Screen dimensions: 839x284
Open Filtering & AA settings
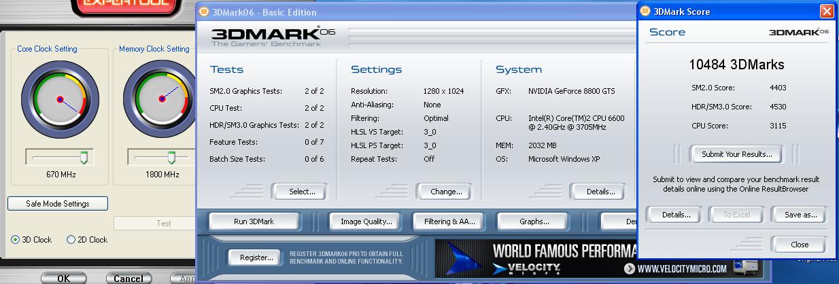pyautogui.click(x=448, y=221)
